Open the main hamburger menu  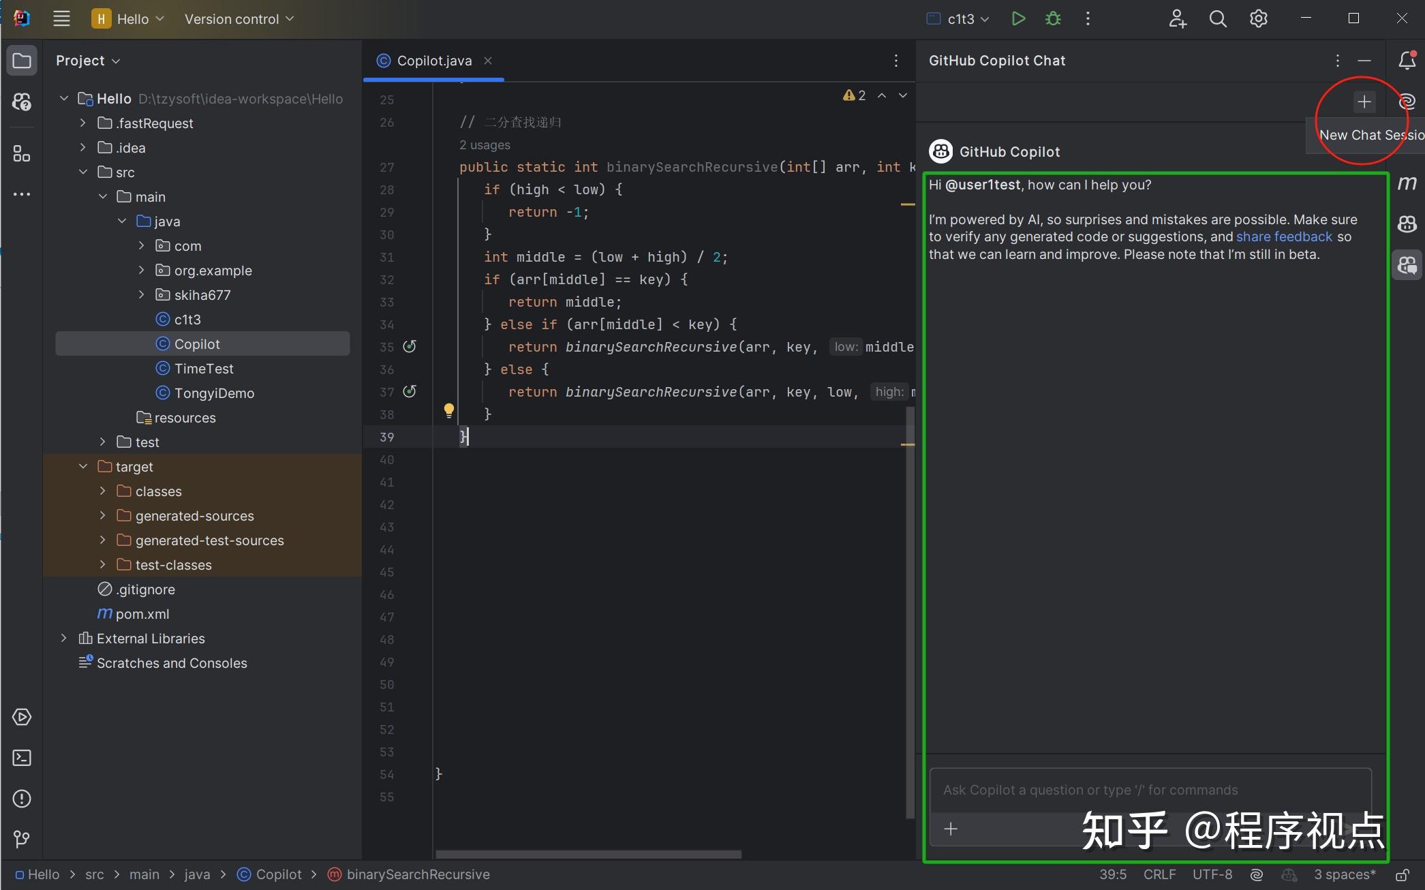click(x=61, y=18)
